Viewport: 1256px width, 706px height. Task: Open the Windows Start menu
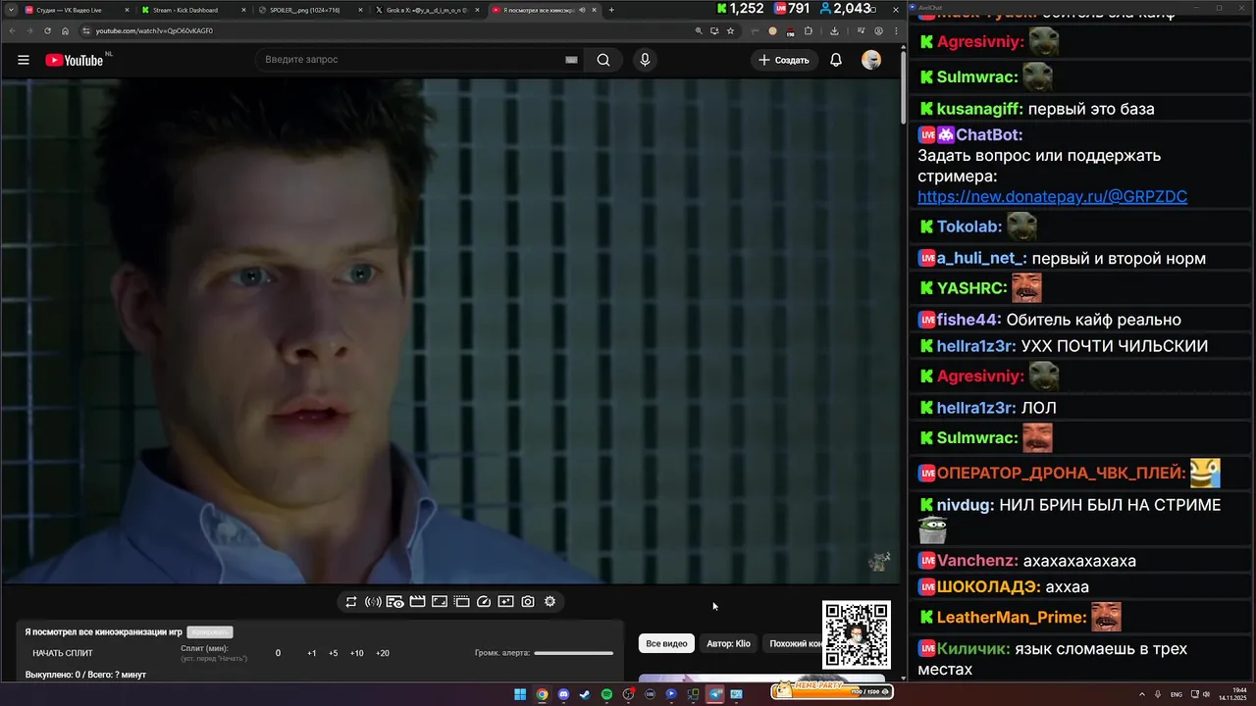(520, 694)
